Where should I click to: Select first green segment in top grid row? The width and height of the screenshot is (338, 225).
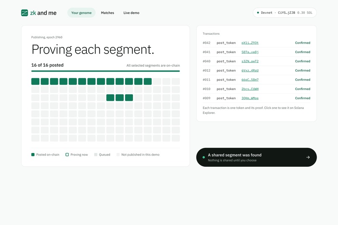click(35, 81)
